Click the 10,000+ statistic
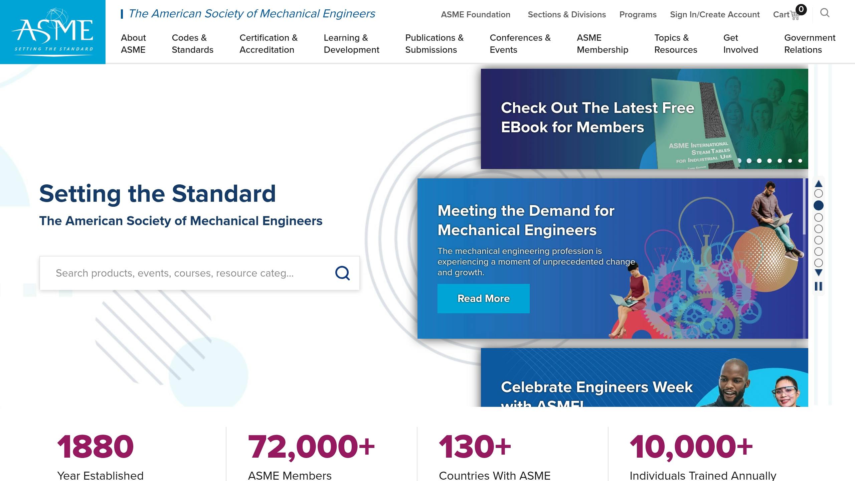Image resolution: width=855 pixels, height=481 pixels. 691,447
